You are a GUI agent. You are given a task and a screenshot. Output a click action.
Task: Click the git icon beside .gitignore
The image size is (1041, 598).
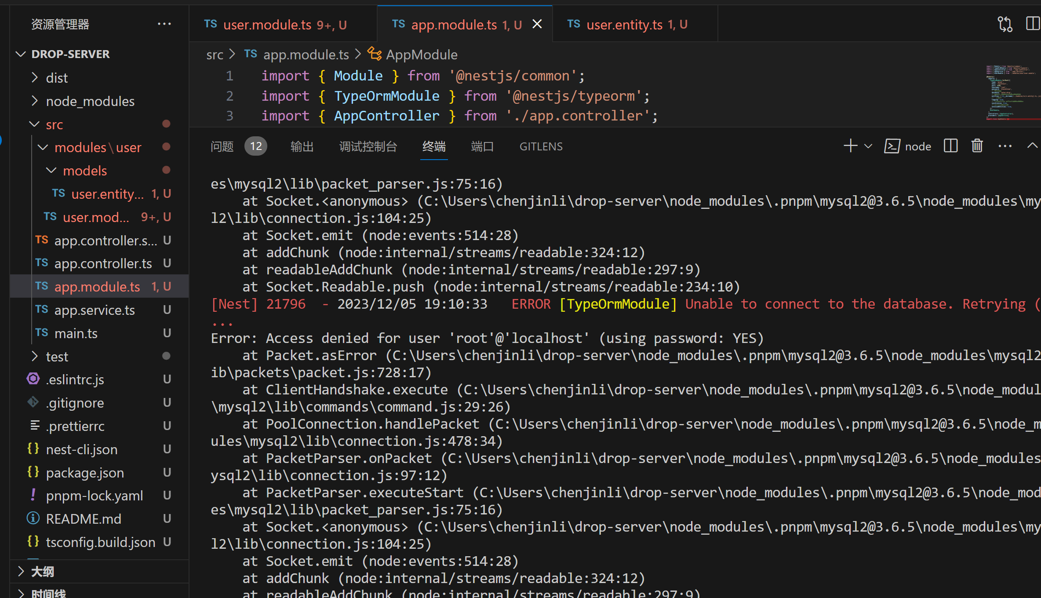coord(33,402)
